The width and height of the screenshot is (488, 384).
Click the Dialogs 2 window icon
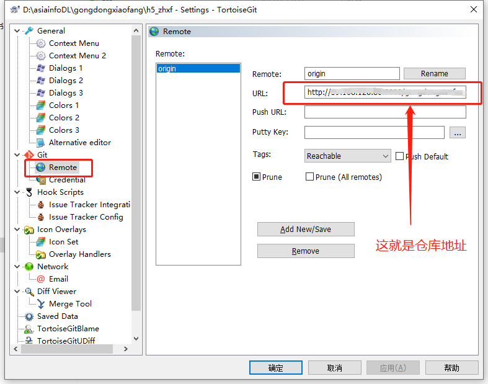41,81
